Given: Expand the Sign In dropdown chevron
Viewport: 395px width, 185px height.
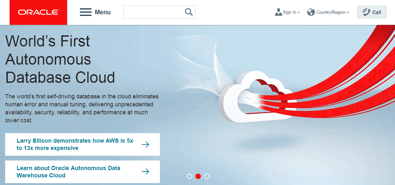Looking at the screenshot, I should (x=299, y=12).
